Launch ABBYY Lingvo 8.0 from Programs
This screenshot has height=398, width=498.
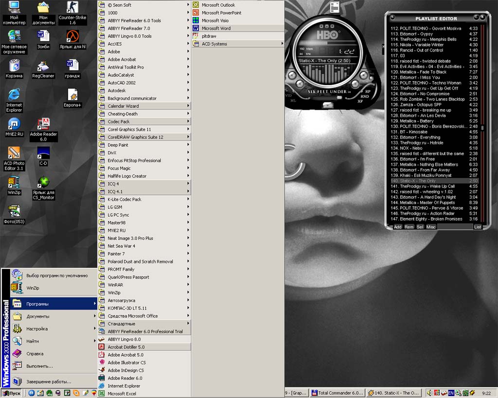(x=144, y=339)
